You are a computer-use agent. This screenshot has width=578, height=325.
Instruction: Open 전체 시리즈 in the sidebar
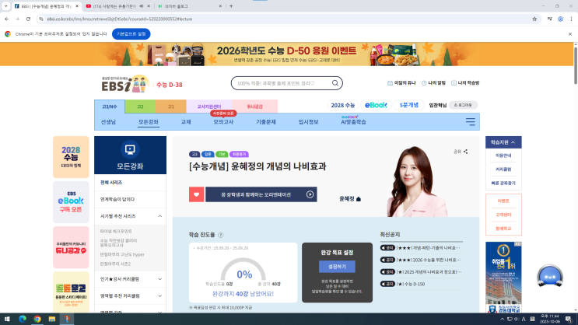(111, 183)
